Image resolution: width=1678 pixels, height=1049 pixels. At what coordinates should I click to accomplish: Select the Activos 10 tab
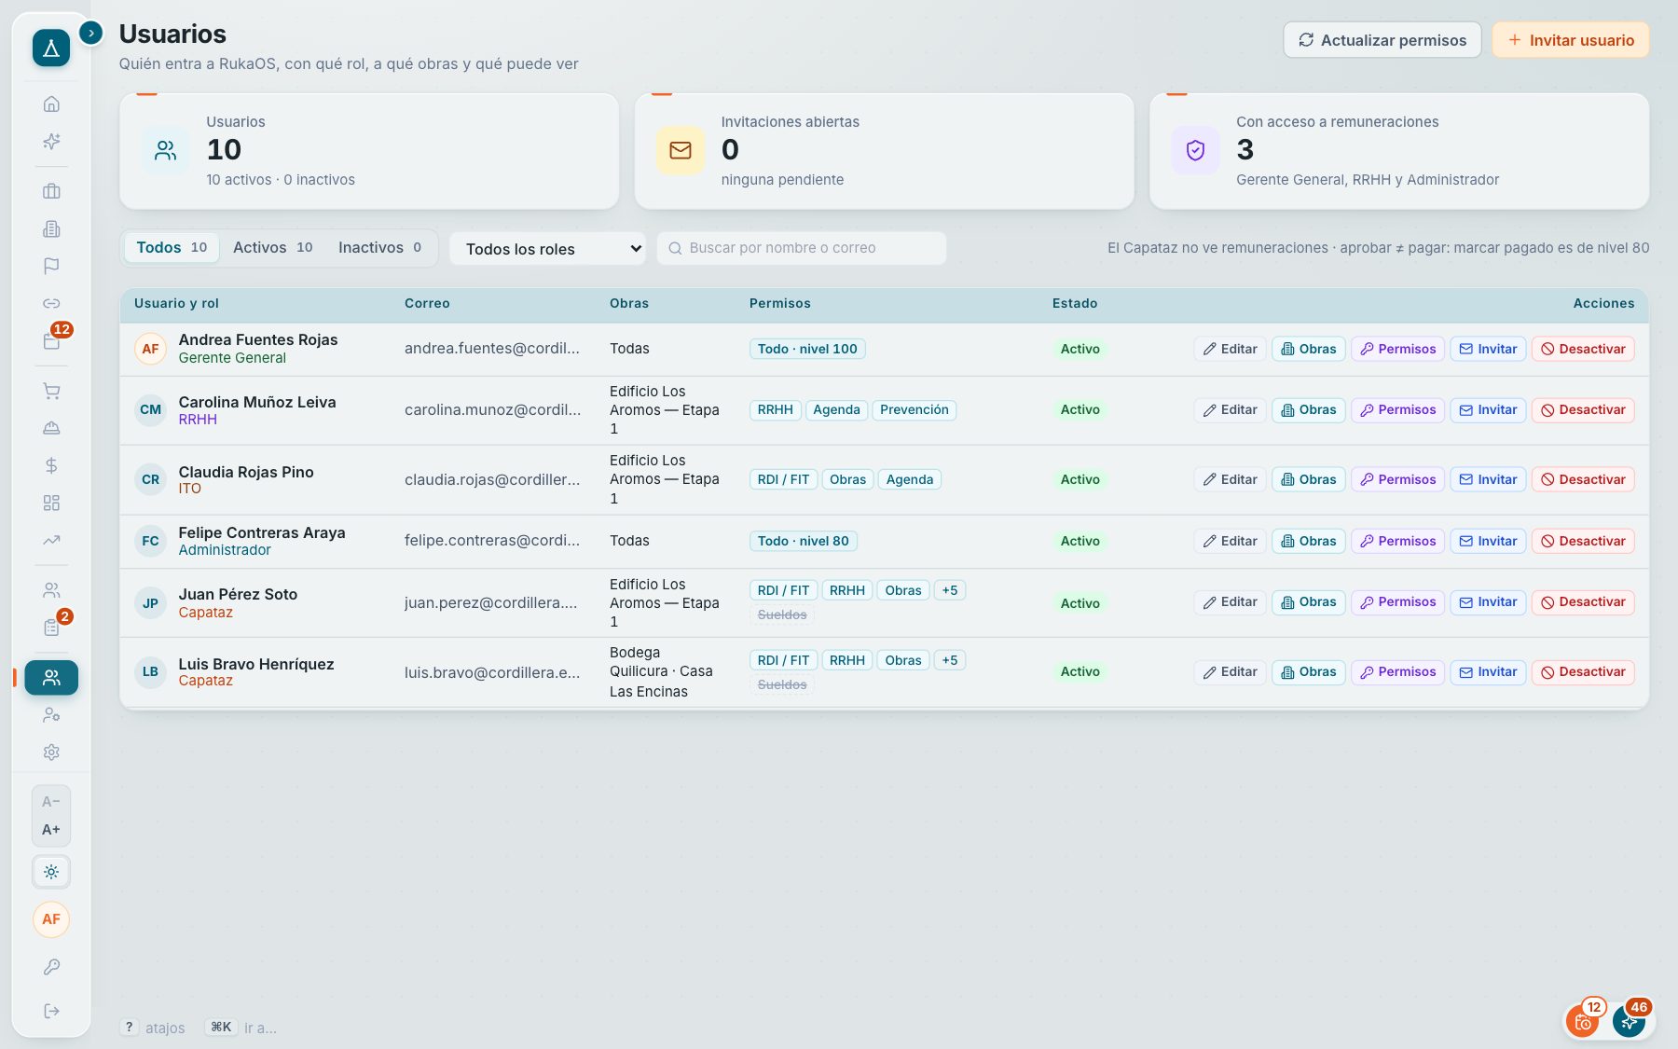click(273, 247)
